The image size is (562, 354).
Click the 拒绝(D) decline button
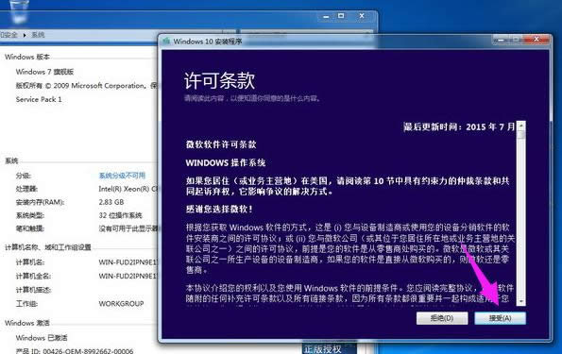tap(442, 318)
